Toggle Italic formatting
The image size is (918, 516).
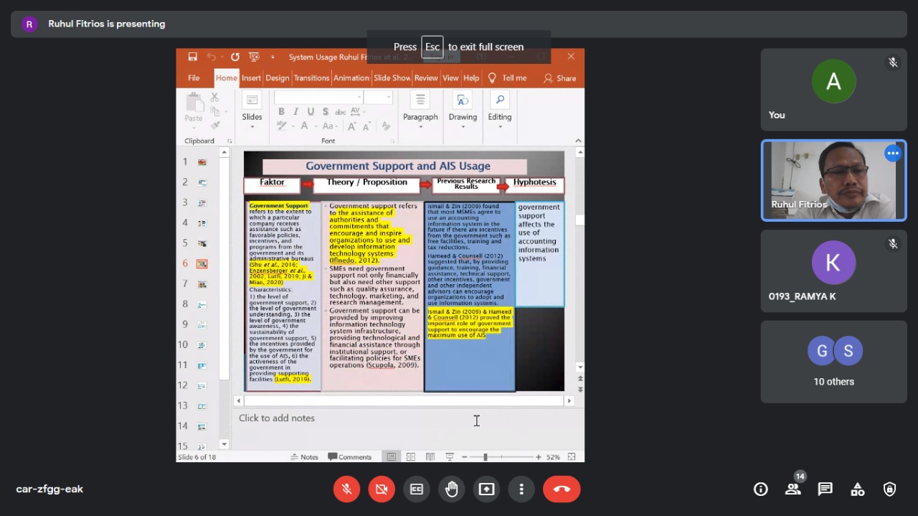pyautogui.click(x=296, y=111)
